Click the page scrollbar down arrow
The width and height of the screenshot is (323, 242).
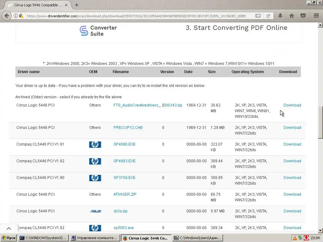[x=320, y=231]
